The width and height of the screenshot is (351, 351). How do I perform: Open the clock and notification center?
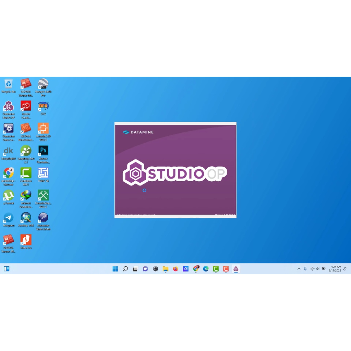[x=336, y=269]
